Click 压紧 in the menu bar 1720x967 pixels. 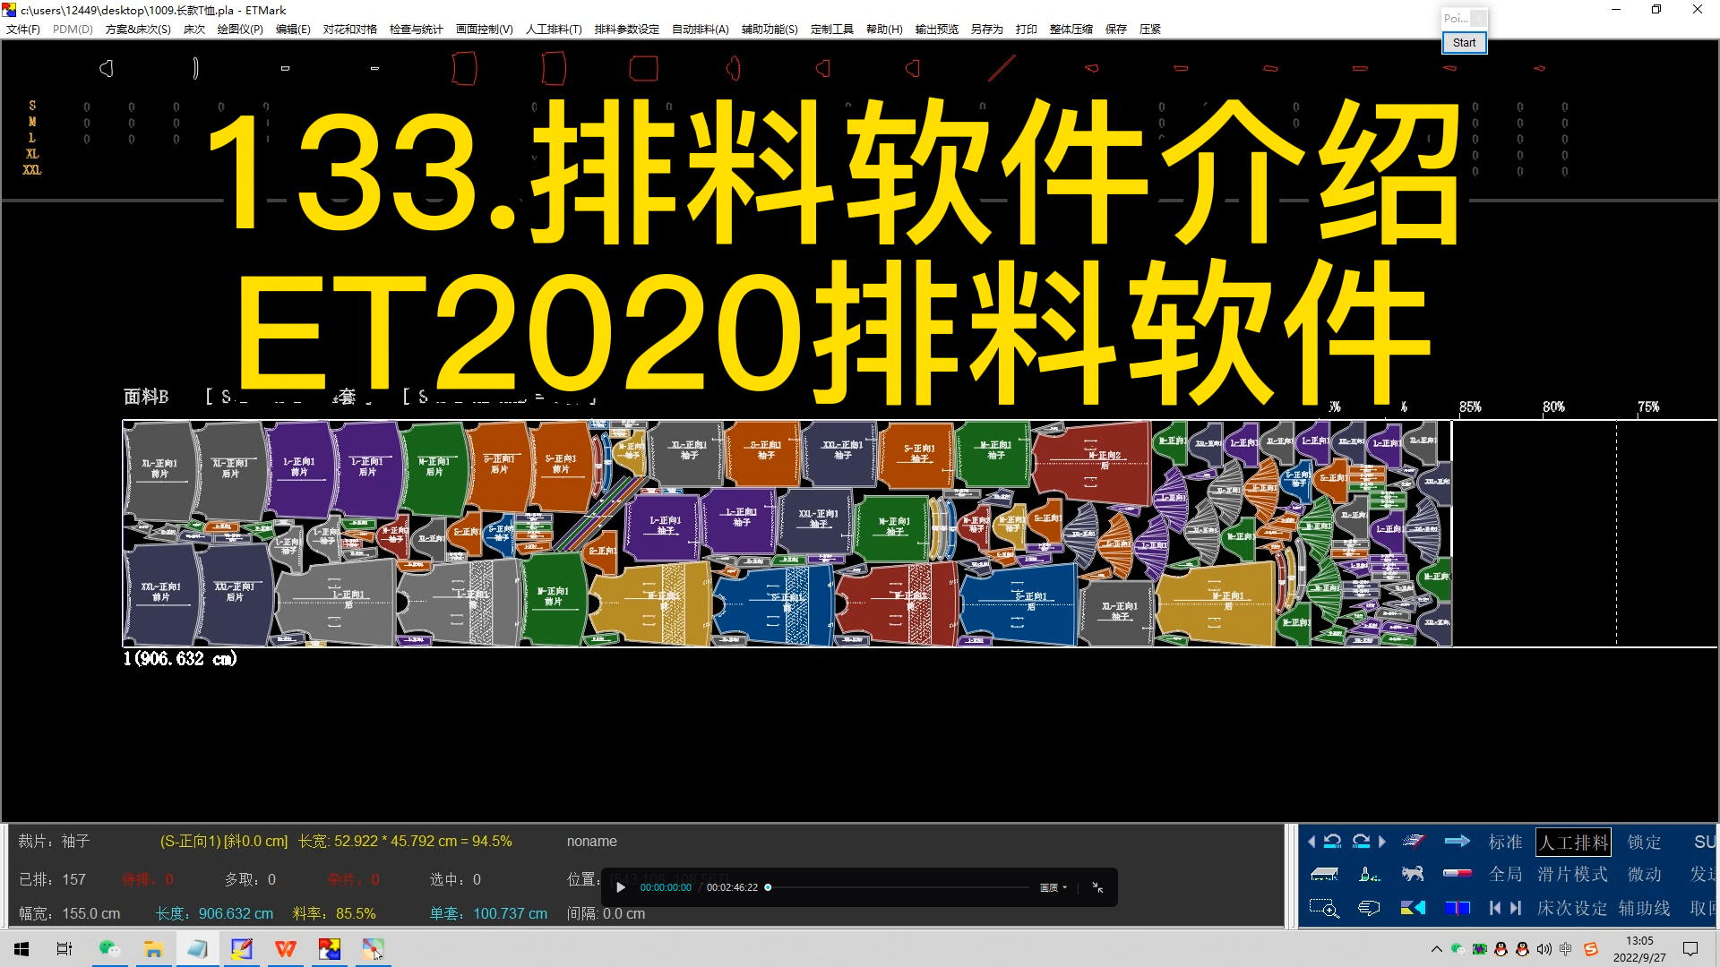pyautogui.click(x=1149, y=29)
